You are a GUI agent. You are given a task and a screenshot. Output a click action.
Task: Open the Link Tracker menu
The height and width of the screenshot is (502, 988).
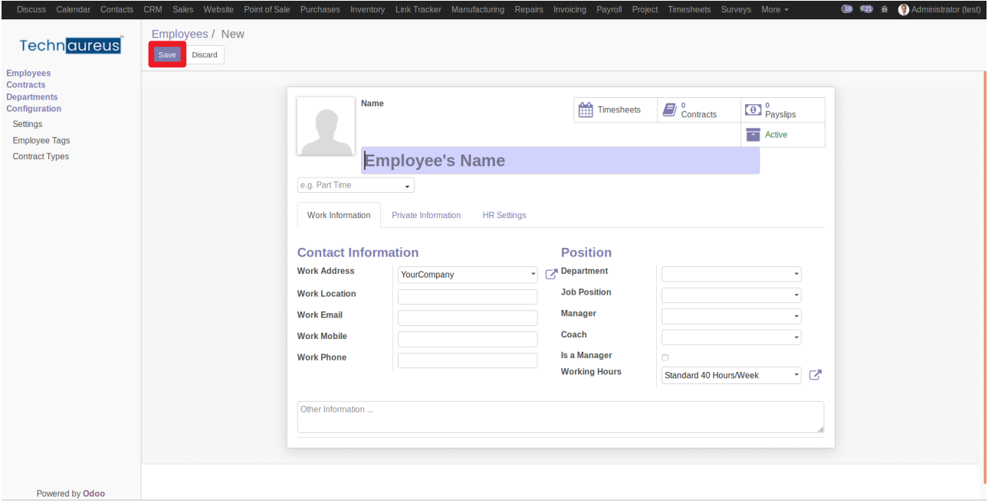(x=419, y=10)
